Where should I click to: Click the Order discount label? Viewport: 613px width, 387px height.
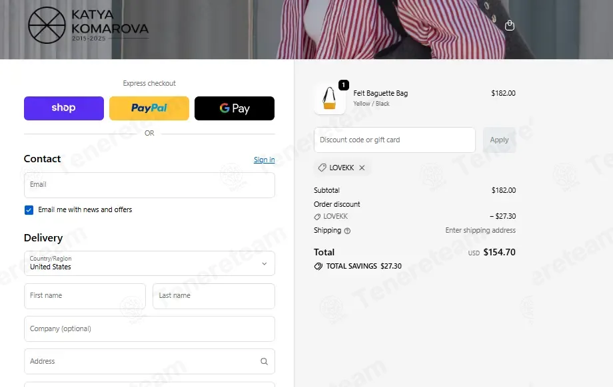point(336,204)
